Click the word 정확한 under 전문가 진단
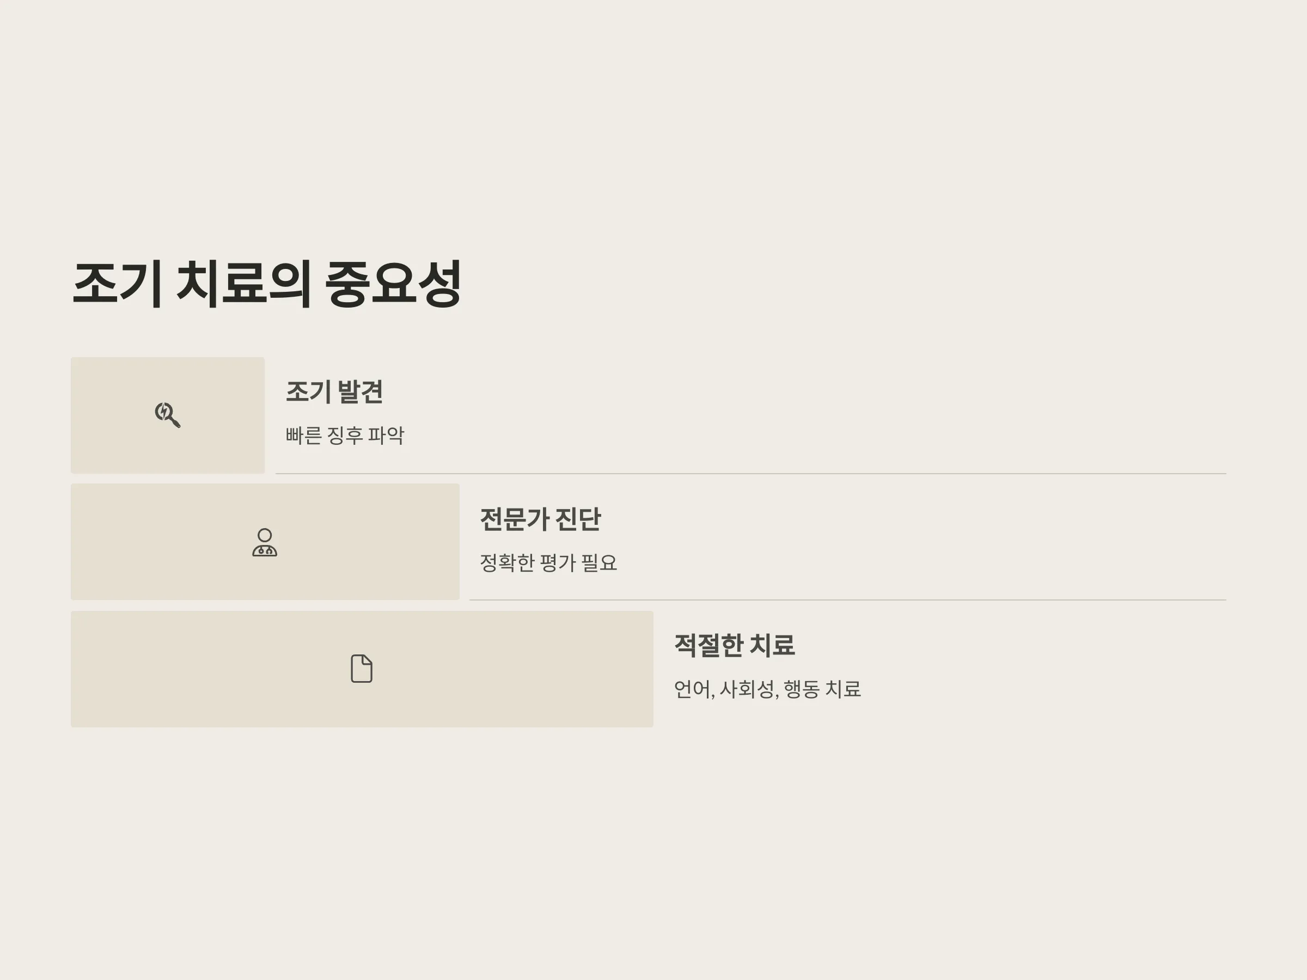 507,562
